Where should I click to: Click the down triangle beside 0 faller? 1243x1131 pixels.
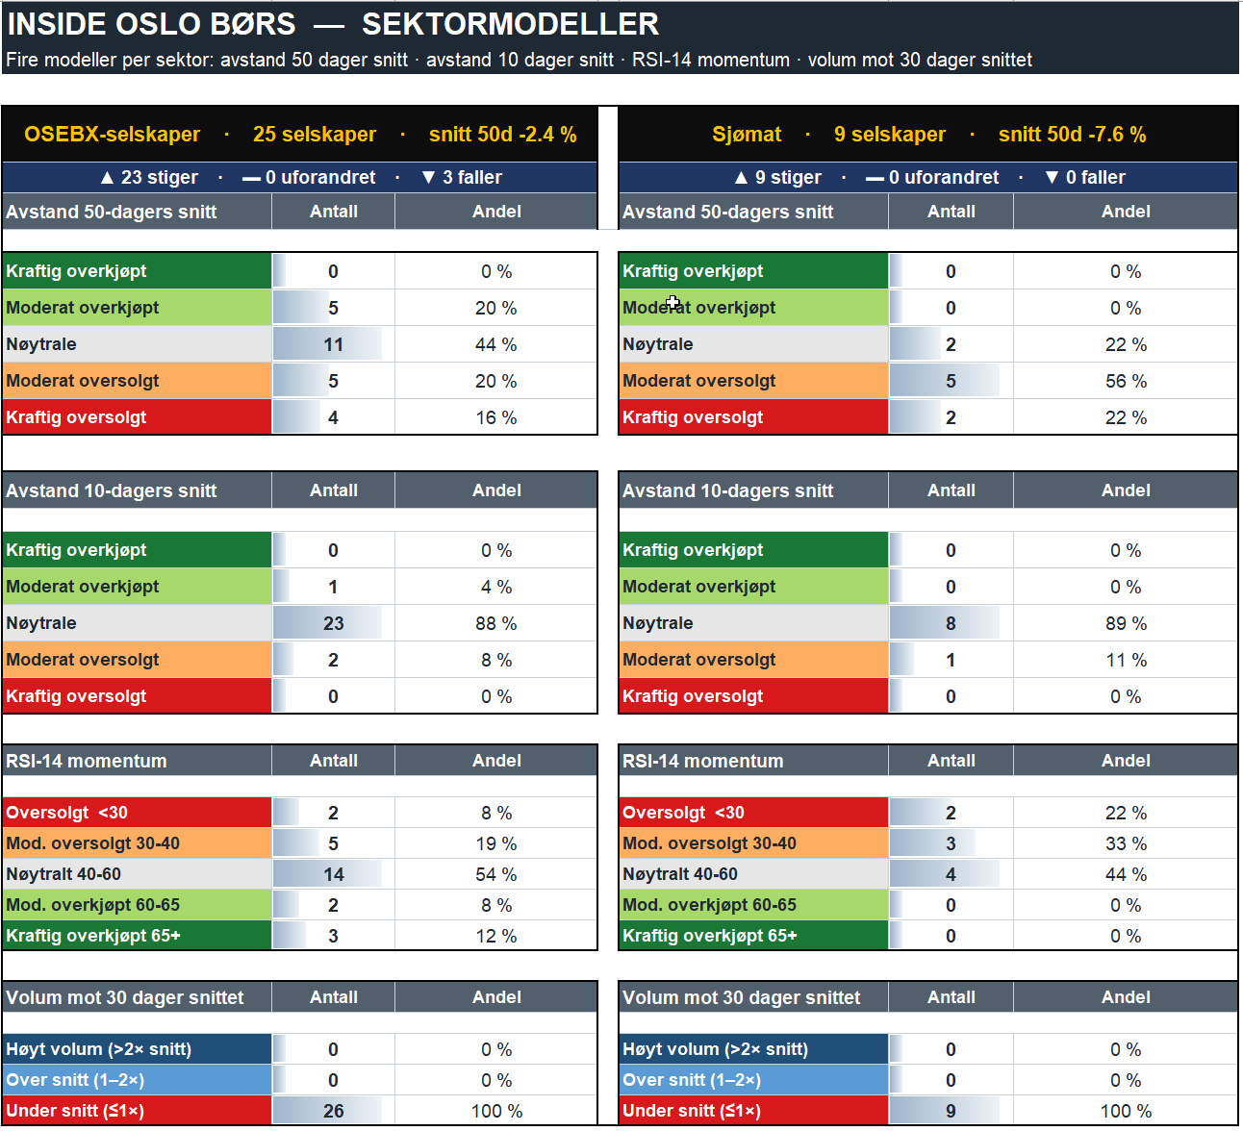(1053, 178)
